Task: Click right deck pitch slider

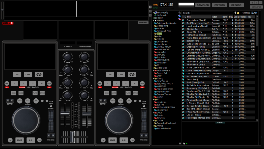Action: [144, 120]
